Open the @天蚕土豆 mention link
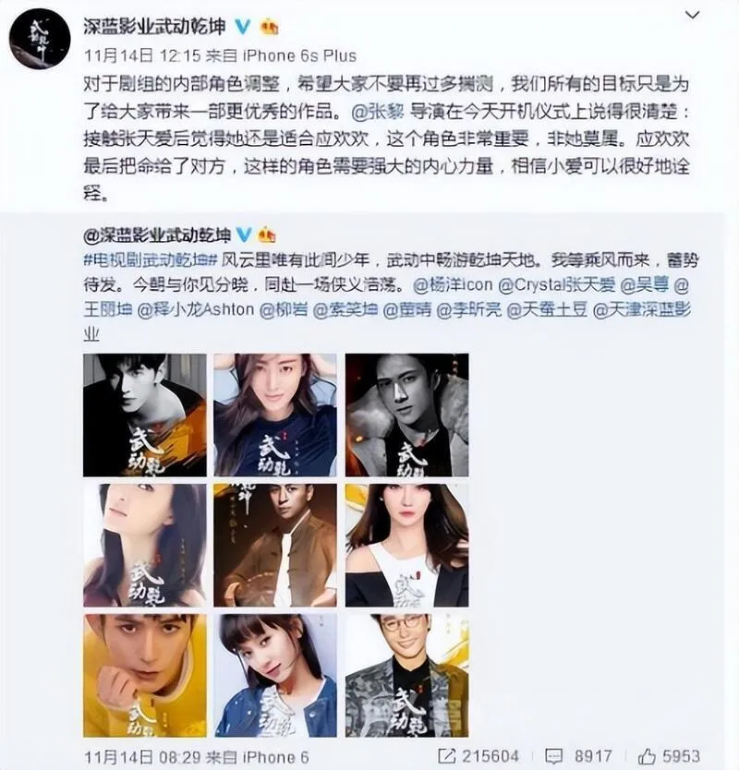The height and width of the screenshot is (770, 739). [547, 310]
